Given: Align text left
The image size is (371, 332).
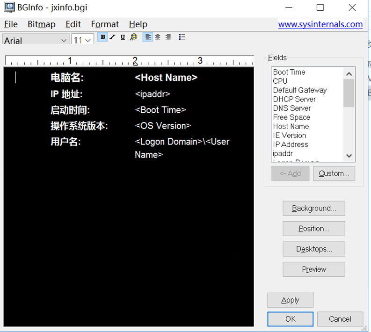Looking at the screenshot, I should (x=148, y=37).
